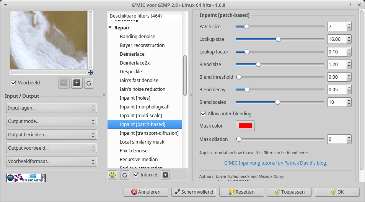Open the Input lagen dropdown
This screenshot has height=202, width=365.
point(51,108)
